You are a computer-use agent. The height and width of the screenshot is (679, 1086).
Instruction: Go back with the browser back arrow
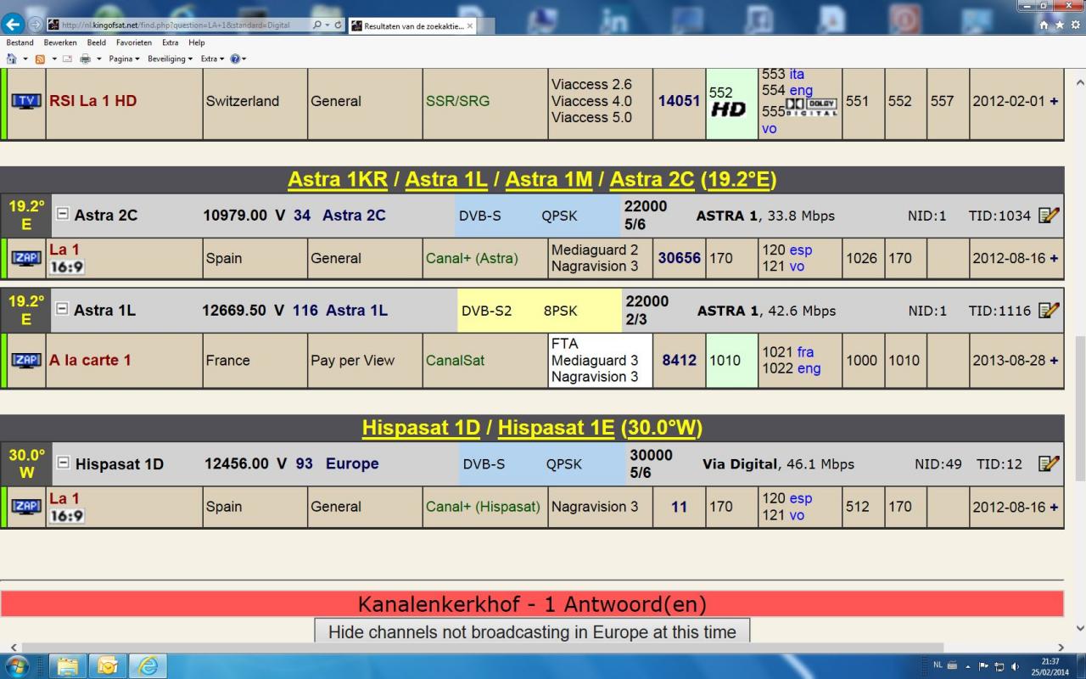14,24
